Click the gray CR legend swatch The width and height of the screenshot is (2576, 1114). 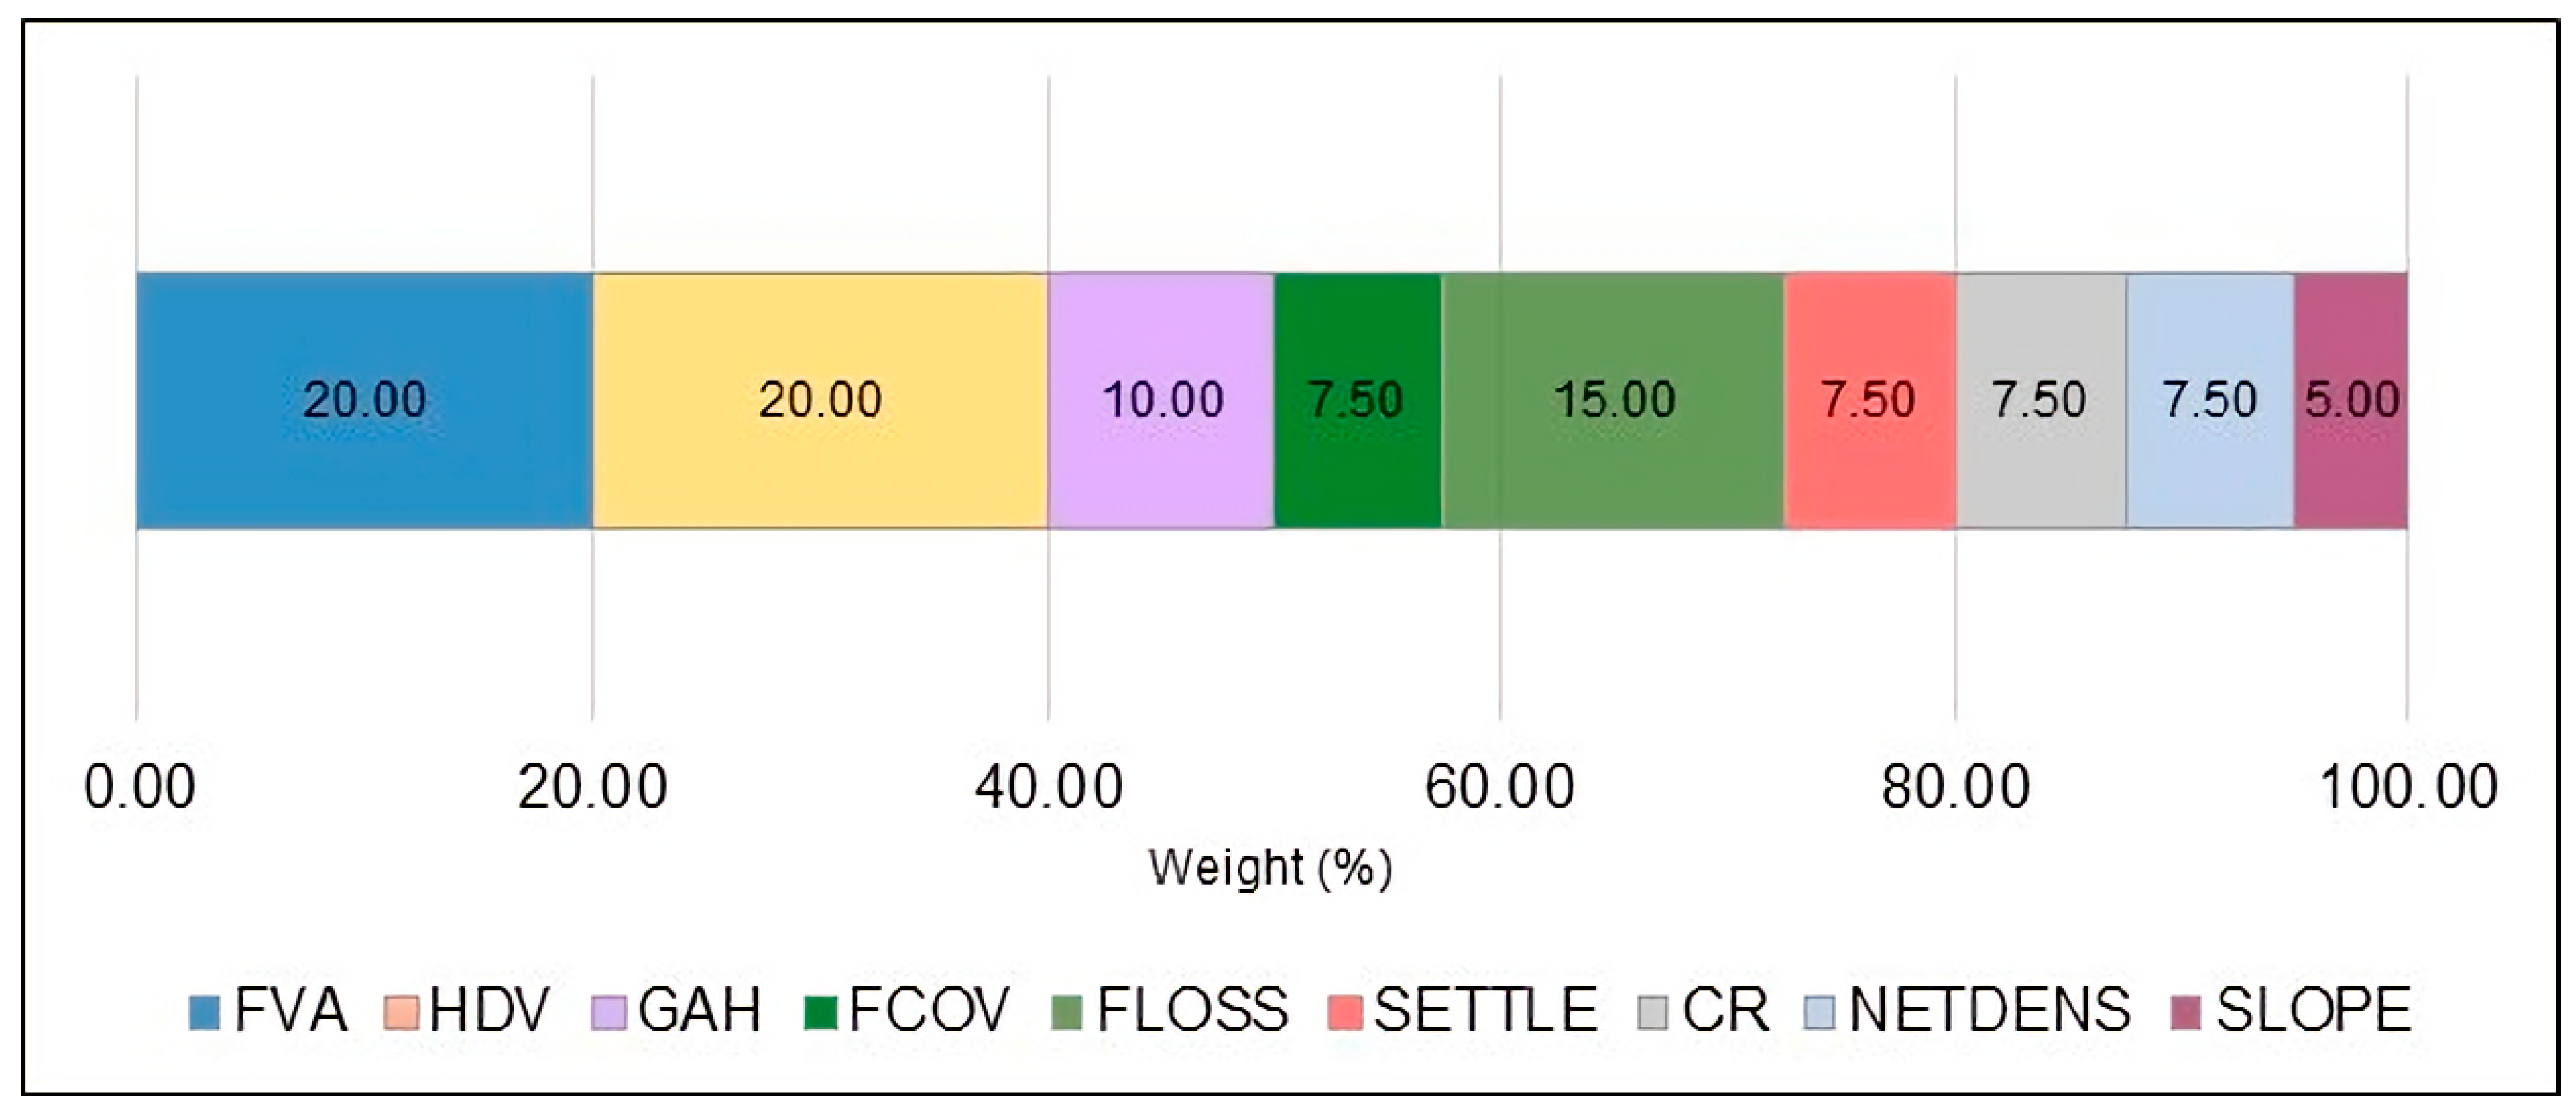tap(1654, 1012)
